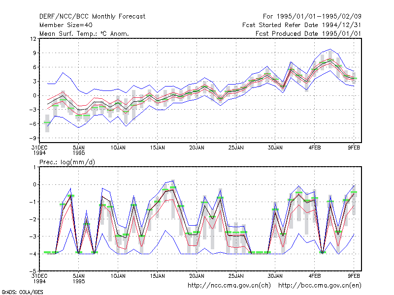
Task: Click the Fcst Produced Date 1995/01/01 text
Action: click(x=308, y=33)
